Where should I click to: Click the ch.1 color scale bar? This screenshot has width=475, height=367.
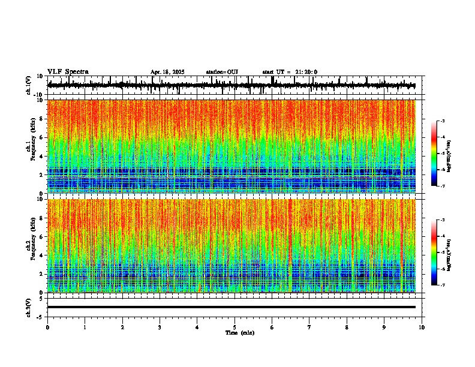(x=434, y=154)
